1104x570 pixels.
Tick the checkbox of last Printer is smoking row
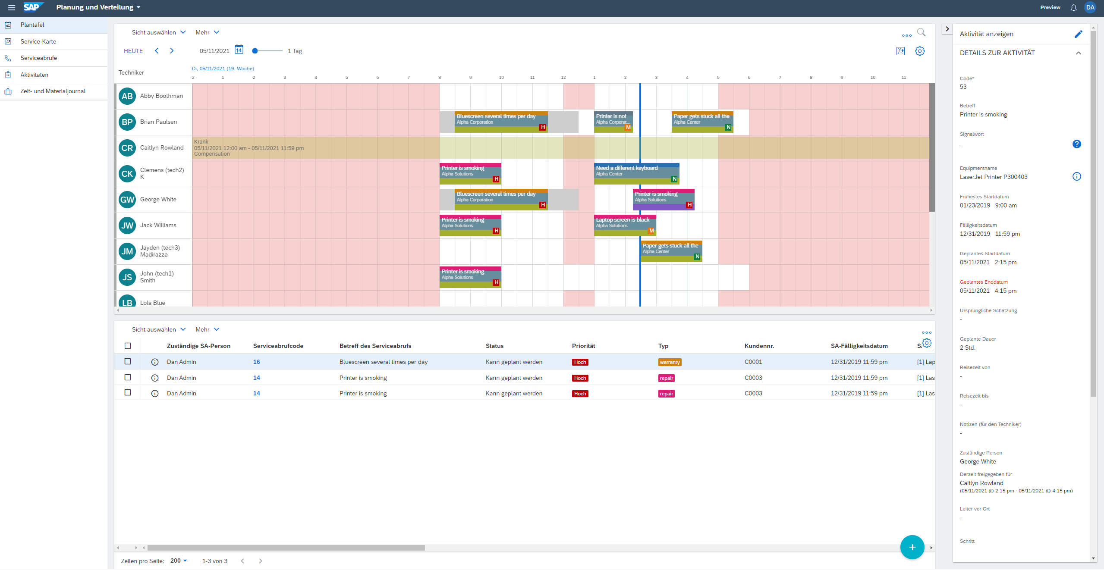(x=128, y=393)
